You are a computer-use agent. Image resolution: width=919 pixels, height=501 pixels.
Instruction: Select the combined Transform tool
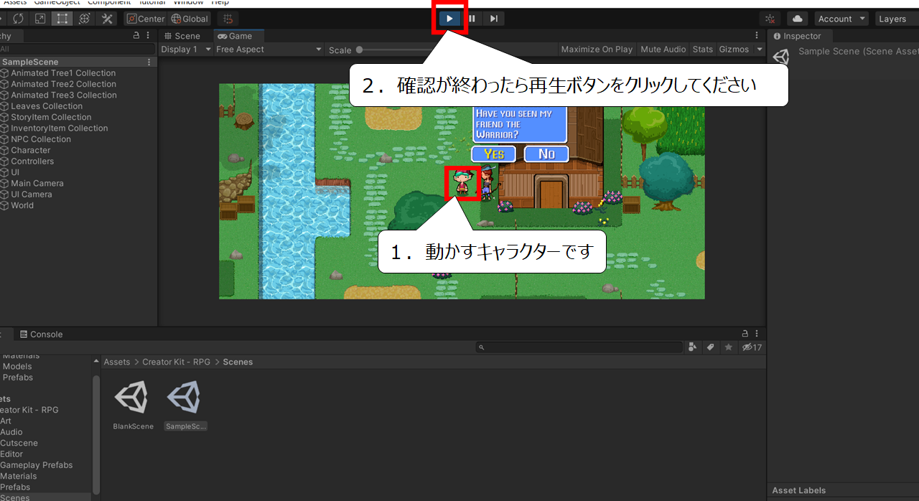point(85,19)
